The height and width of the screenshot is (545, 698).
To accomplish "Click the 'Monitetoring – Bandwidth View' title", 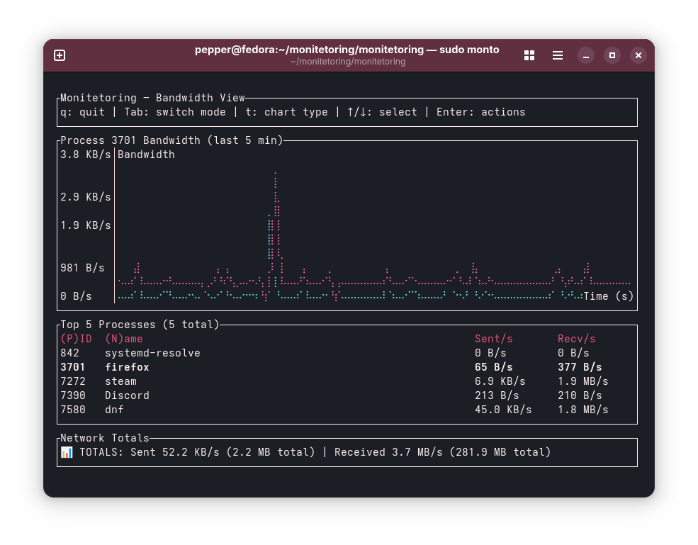I will pos(152,98).
